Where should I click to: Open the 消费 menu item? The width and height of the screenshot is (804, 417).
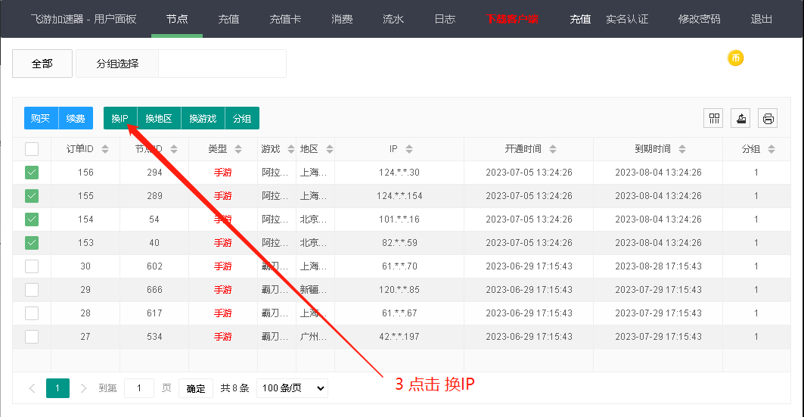click(342, 19)
